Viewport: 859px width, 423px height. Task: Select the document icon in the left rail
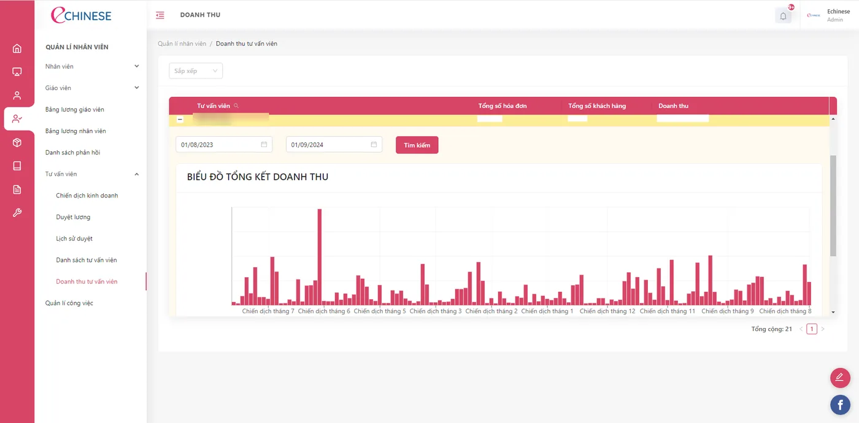(x=17, y=189)
